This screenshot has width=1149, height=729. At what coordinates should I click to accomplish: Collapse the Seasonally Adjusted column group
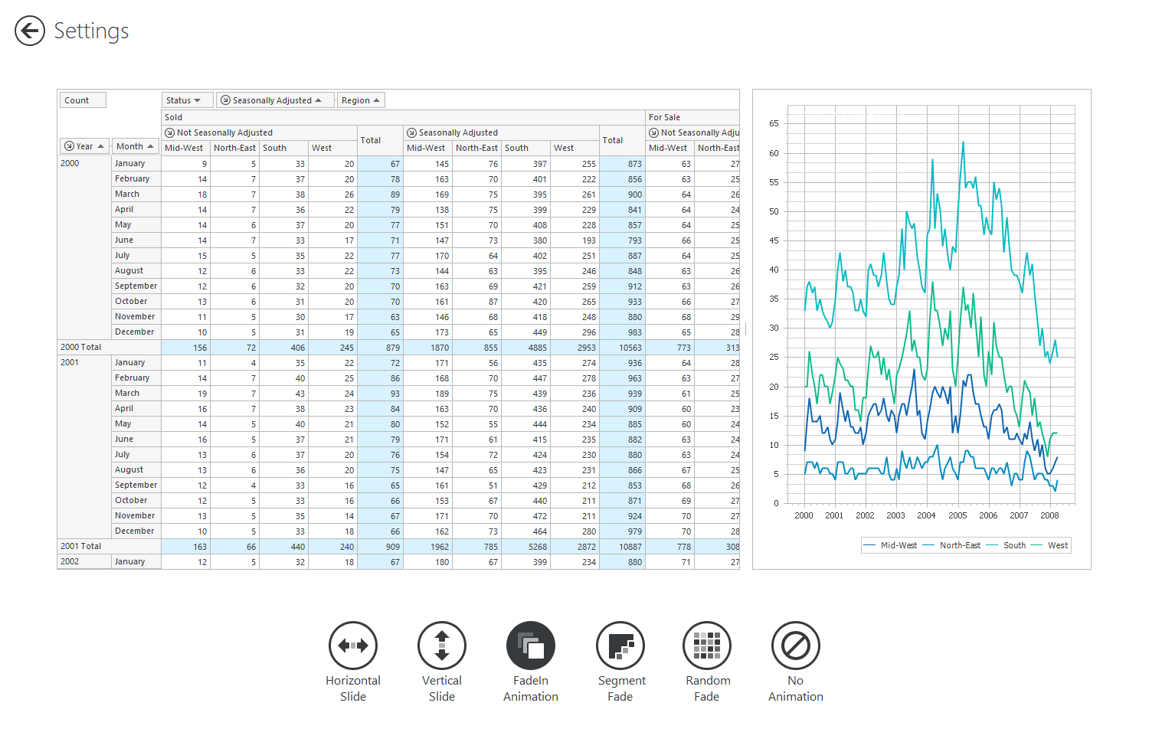(x=412, y=132)
